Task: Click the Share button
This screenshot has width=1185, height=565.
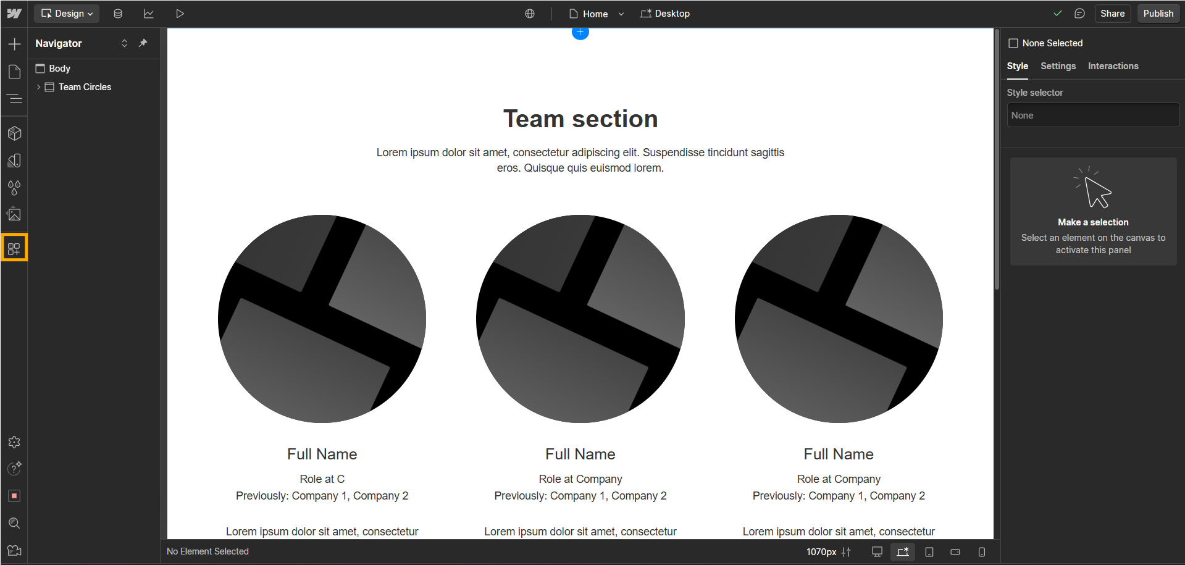Action: 1112,14
